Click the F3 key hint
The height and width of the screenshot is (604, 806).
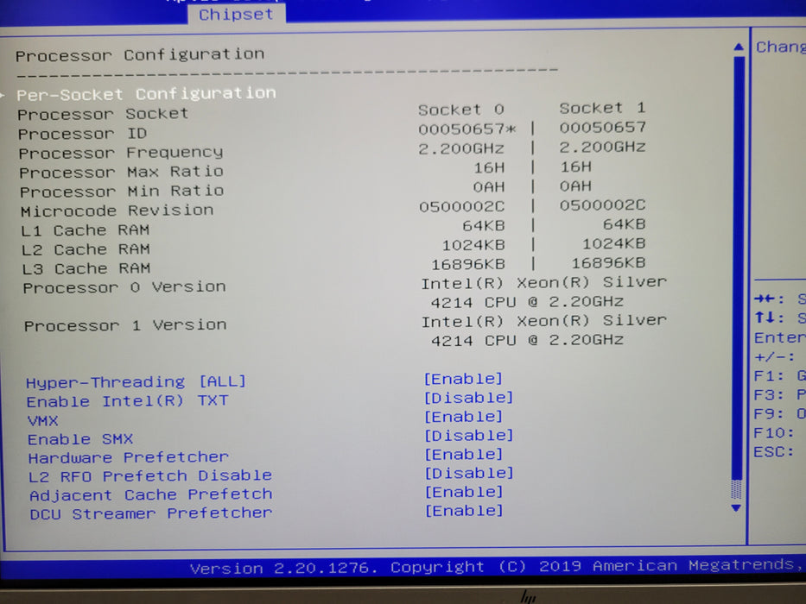coord(779,395)
